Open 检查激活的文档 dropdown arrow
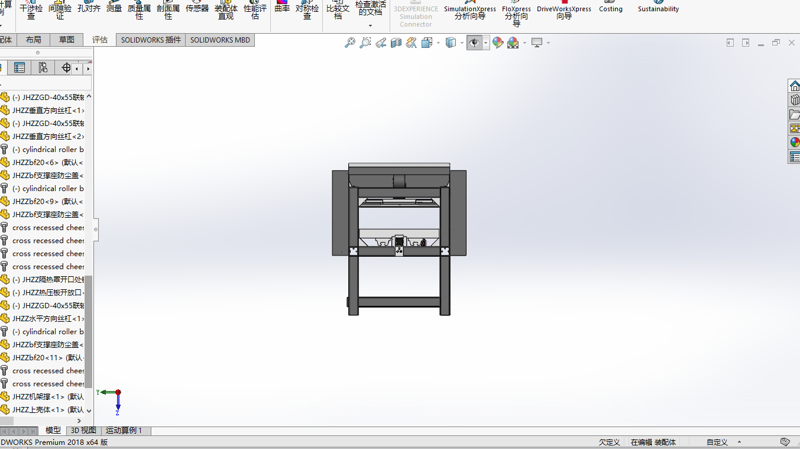Viewport: 800px width, 449px height. (x=370, y=25)
